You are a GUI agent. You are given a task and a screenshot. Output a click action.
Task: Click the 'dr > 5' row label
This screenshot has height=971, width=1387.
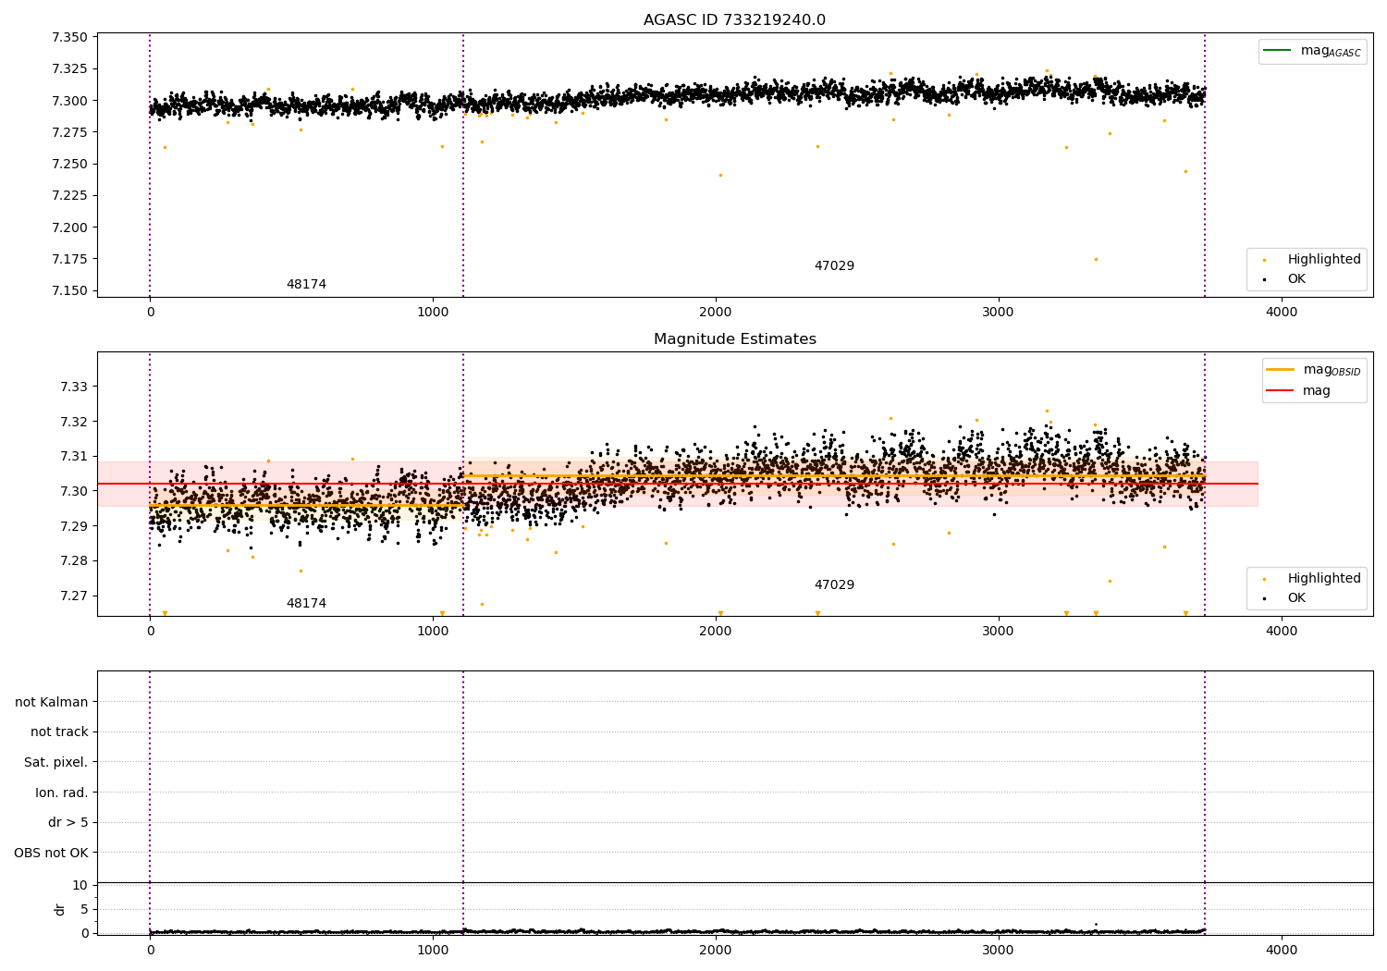coord(68,822)
